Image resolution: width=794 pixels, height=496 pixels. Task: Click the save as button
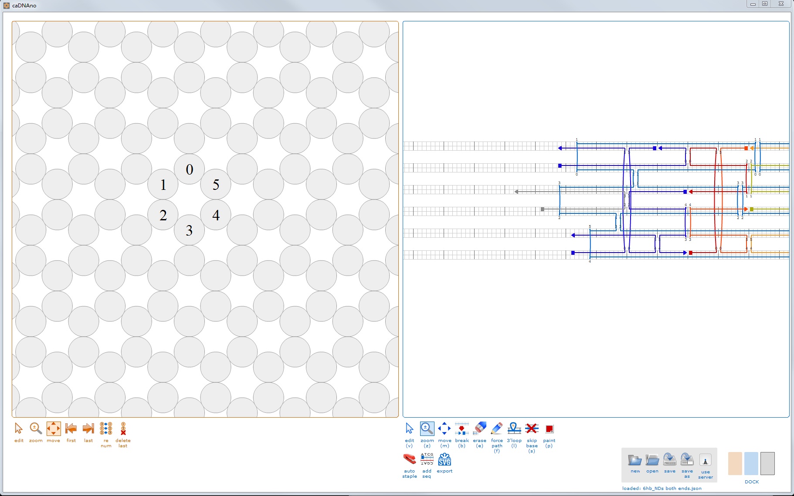687,460
